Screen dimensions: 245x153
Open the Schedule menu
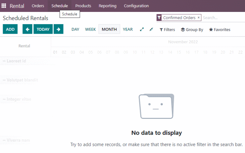60,6
